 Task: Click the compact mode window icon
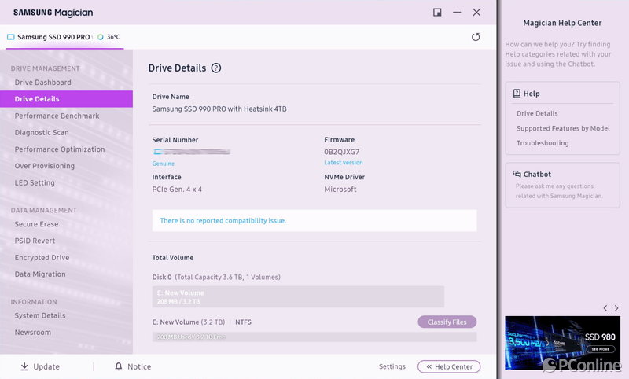(x=437, y=13)
